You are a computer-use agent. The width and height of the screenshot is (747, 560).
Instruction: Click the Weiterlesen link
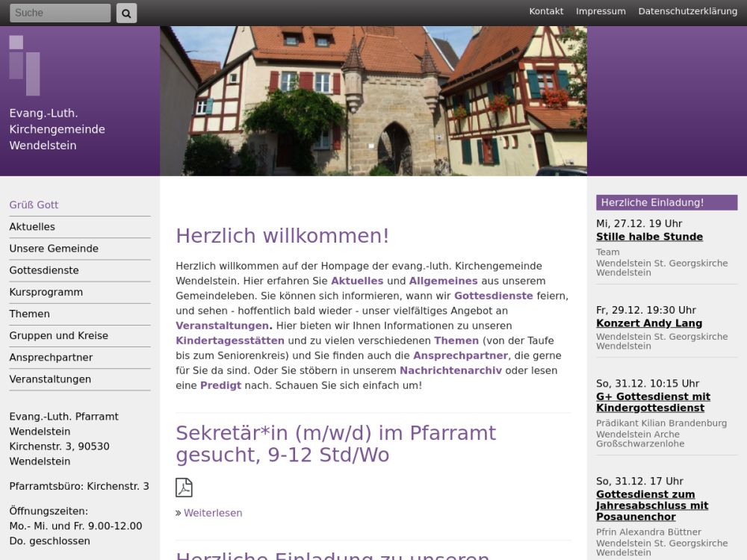(213, 513)
